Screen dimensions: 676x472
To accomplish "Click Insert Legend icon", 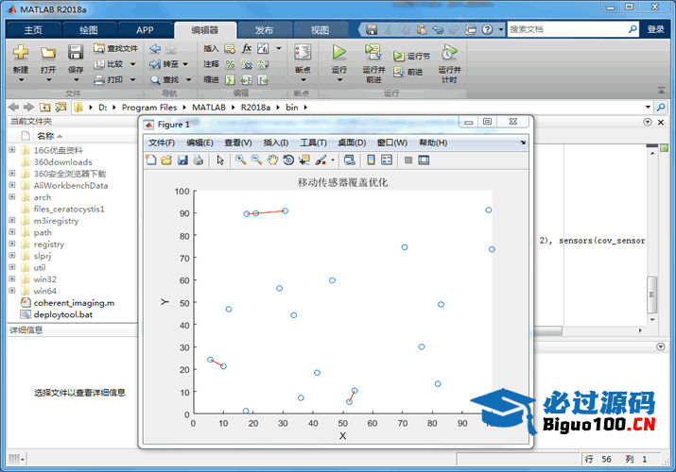I will [x=387, y=160].
